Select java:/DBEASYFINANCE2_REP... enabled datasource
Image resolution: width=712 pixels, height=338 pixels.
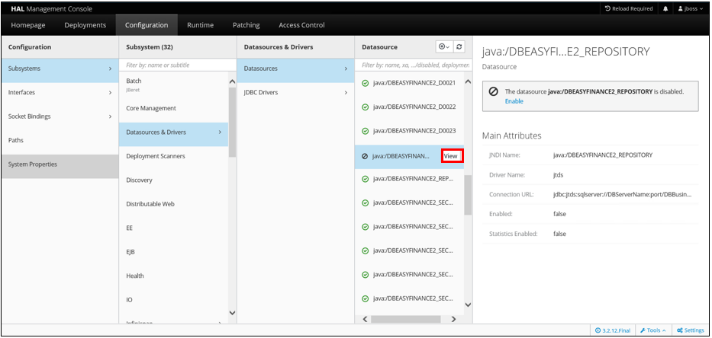[413, 178]
